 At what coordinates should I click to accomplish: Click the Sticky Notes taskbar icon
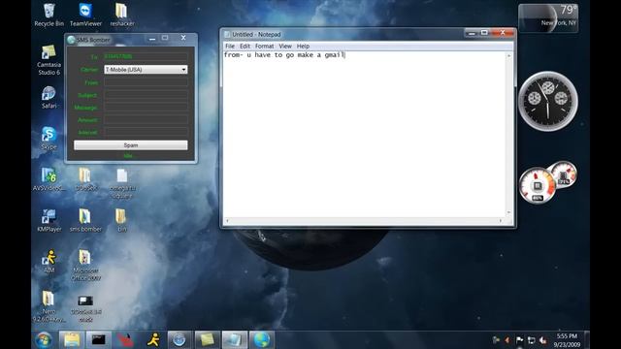tap(207, 340)
